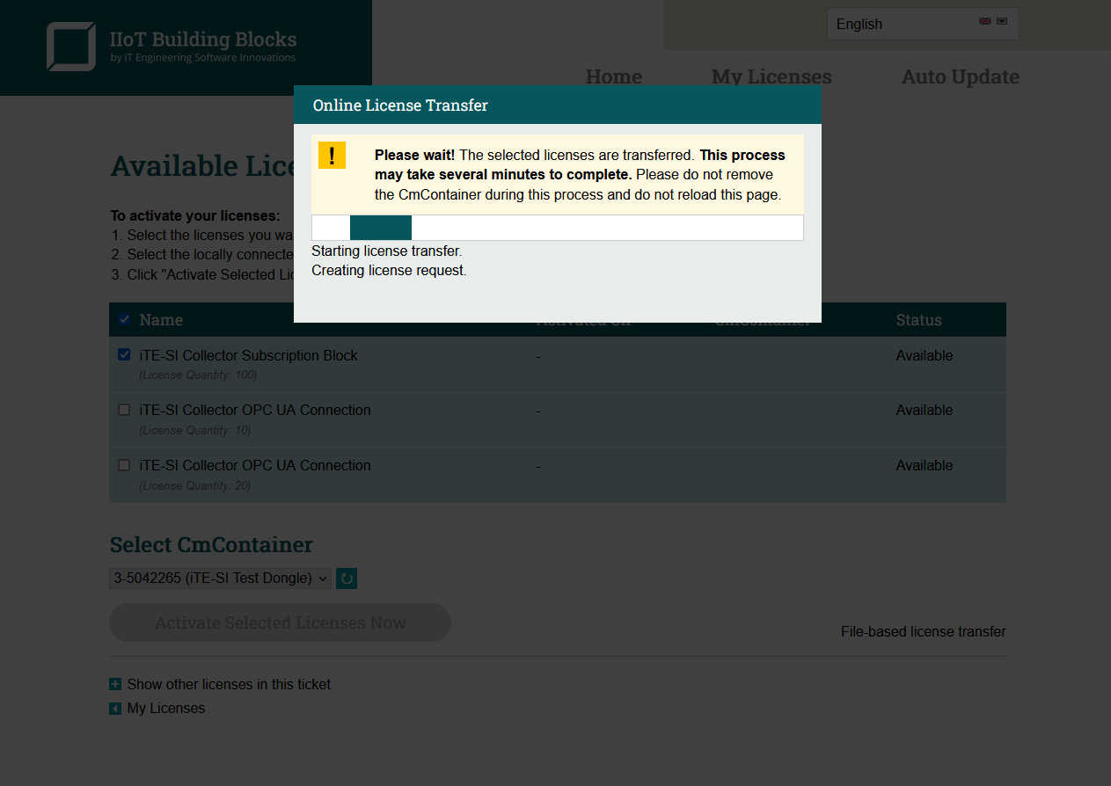
Task: Open File-based license transfer link
Action: click(x=923, y=631)
